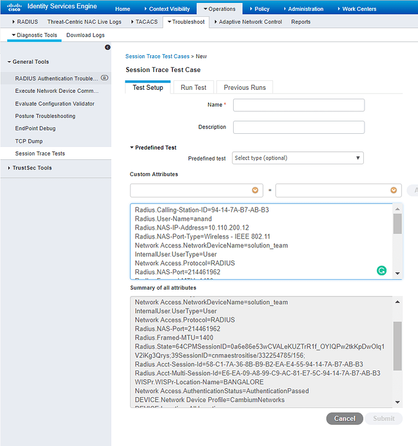The height and width of the screenshot is (446, 418).
Task: Click Radius.Acct-Session-Id line in summary
Action: pos(249,364)
